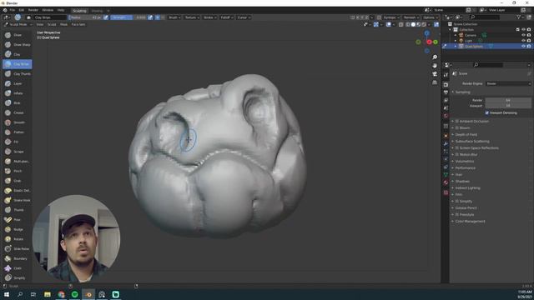This screenshot has width=534, height=300.
Task: Select the Slide Relax brush
Action: pyautogui.click(x=17, y=249)
